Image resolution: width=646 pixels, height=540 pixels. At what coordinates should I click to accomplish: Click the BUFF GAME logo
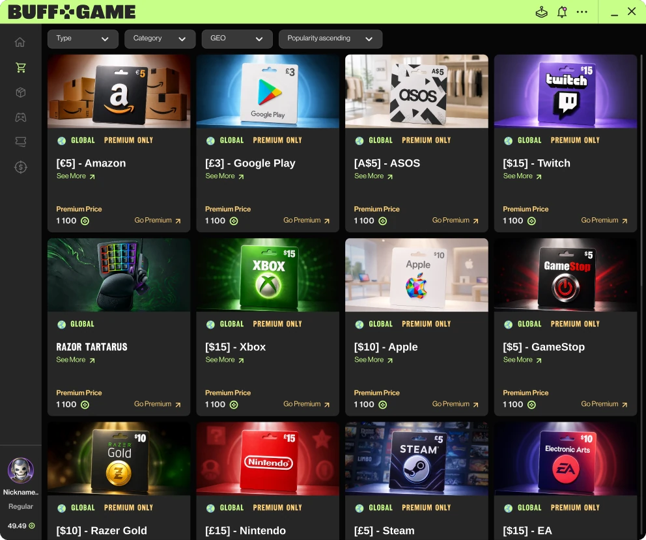(x=72, y=12)
